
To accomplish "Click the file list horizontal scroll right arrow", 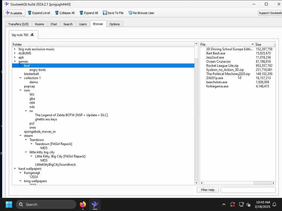I will tap(273, 183).
